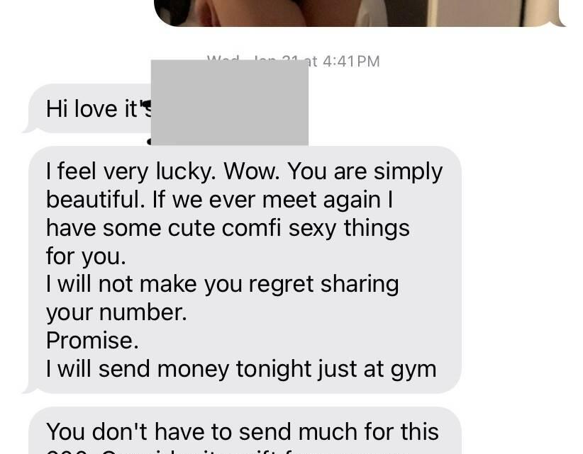
Task: Click the partially hidden "Wed" date text
Action: click(223, 58)
